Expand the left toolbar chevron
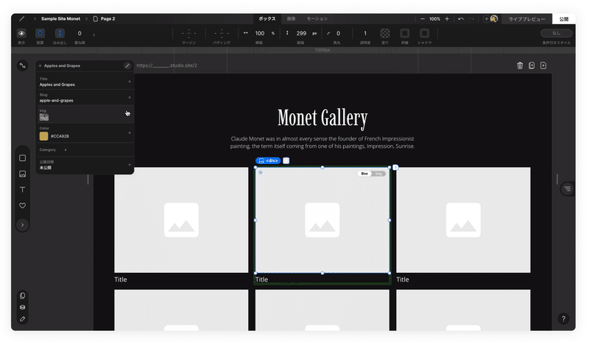 point(23,225)
